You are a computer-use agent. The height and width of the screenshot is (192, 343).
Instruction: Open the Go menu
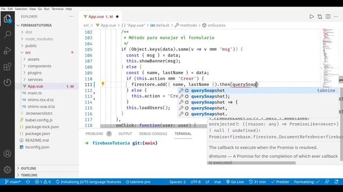40,9
